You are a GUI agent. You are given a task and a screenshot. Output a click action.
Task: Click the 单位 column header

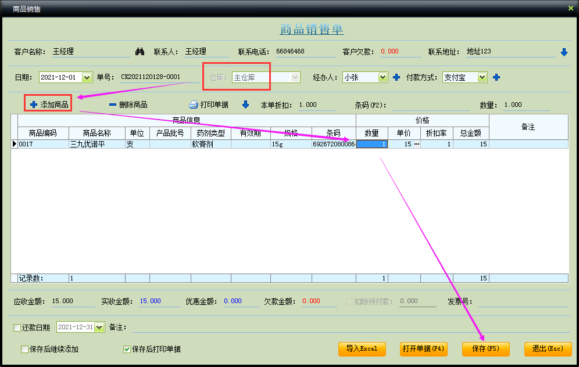click(x=137, y=133)
